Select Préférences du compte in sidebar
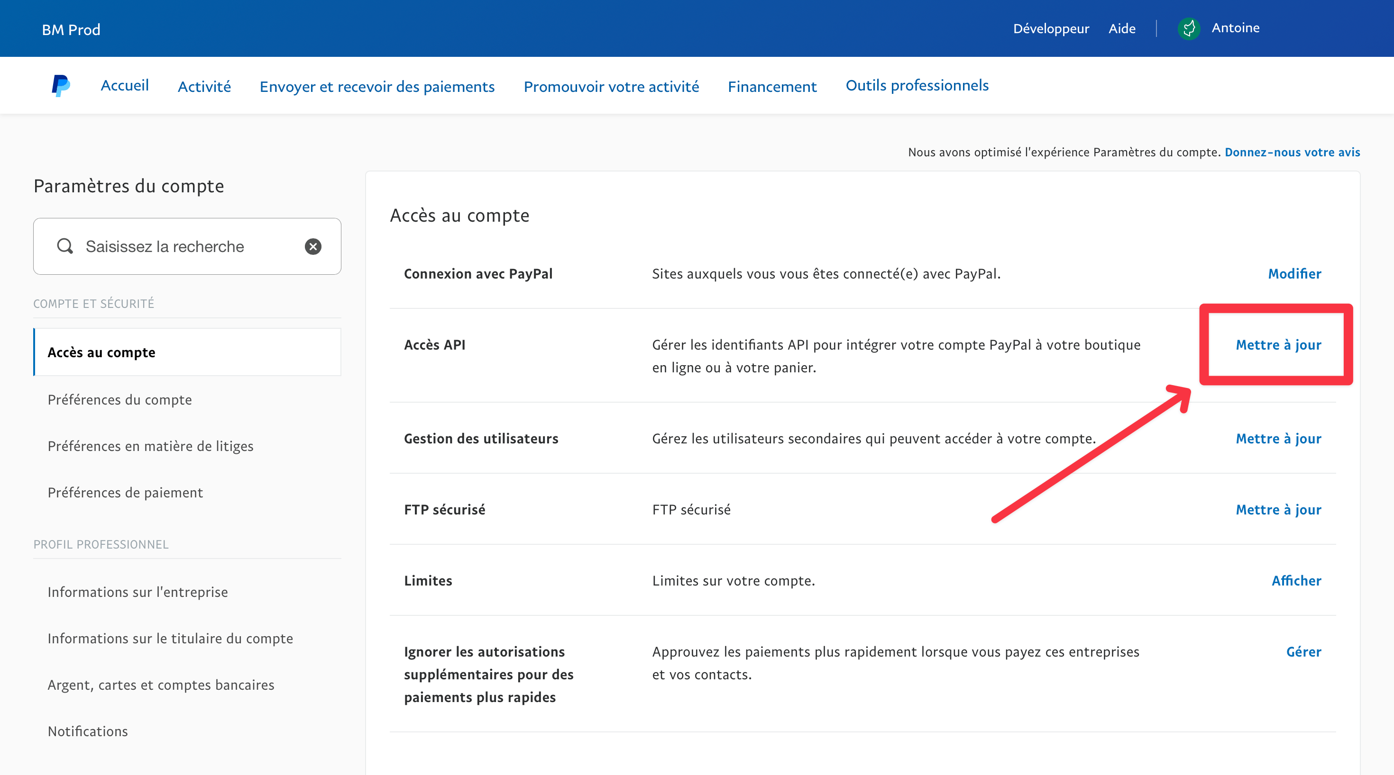This screenshot has height=775, width=1394. (x=119, y=400)
